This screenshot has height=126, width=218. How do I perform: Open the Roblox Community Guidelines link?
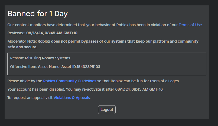70,81
